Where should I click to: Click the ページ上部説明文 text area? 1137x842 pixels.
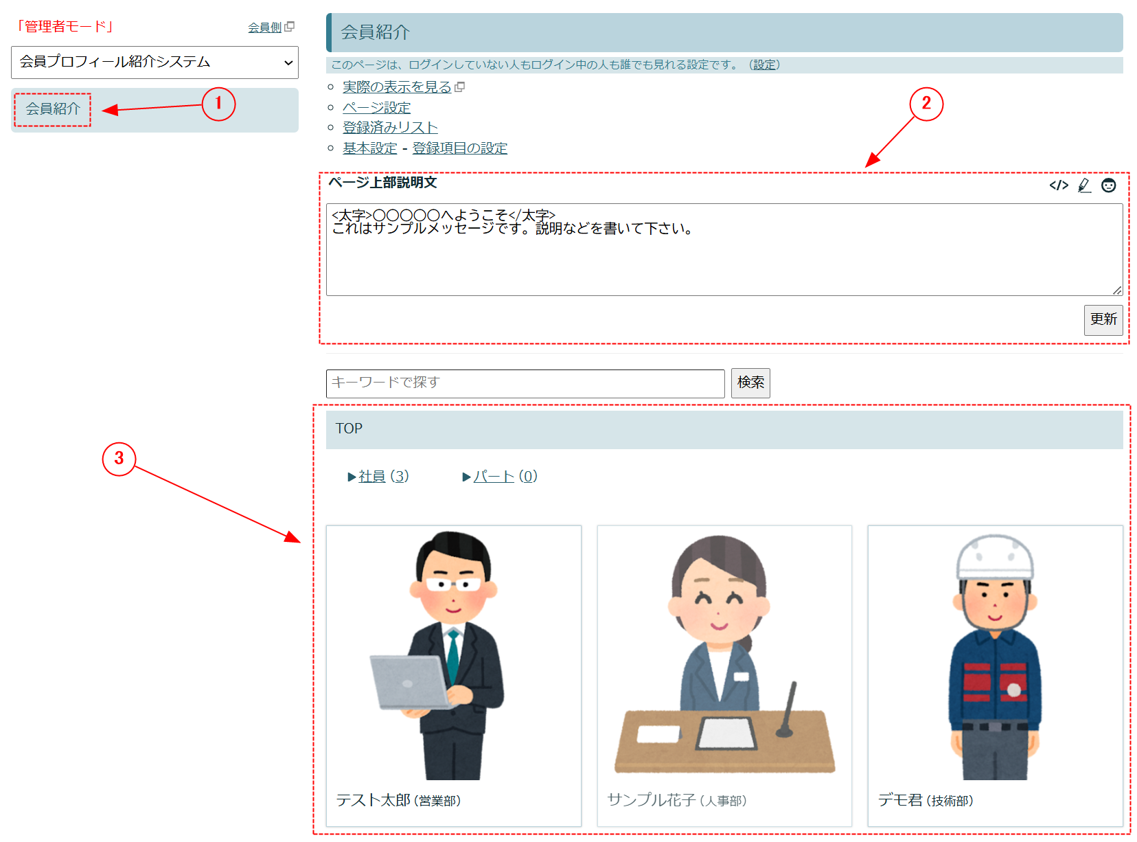coord(724,249)
